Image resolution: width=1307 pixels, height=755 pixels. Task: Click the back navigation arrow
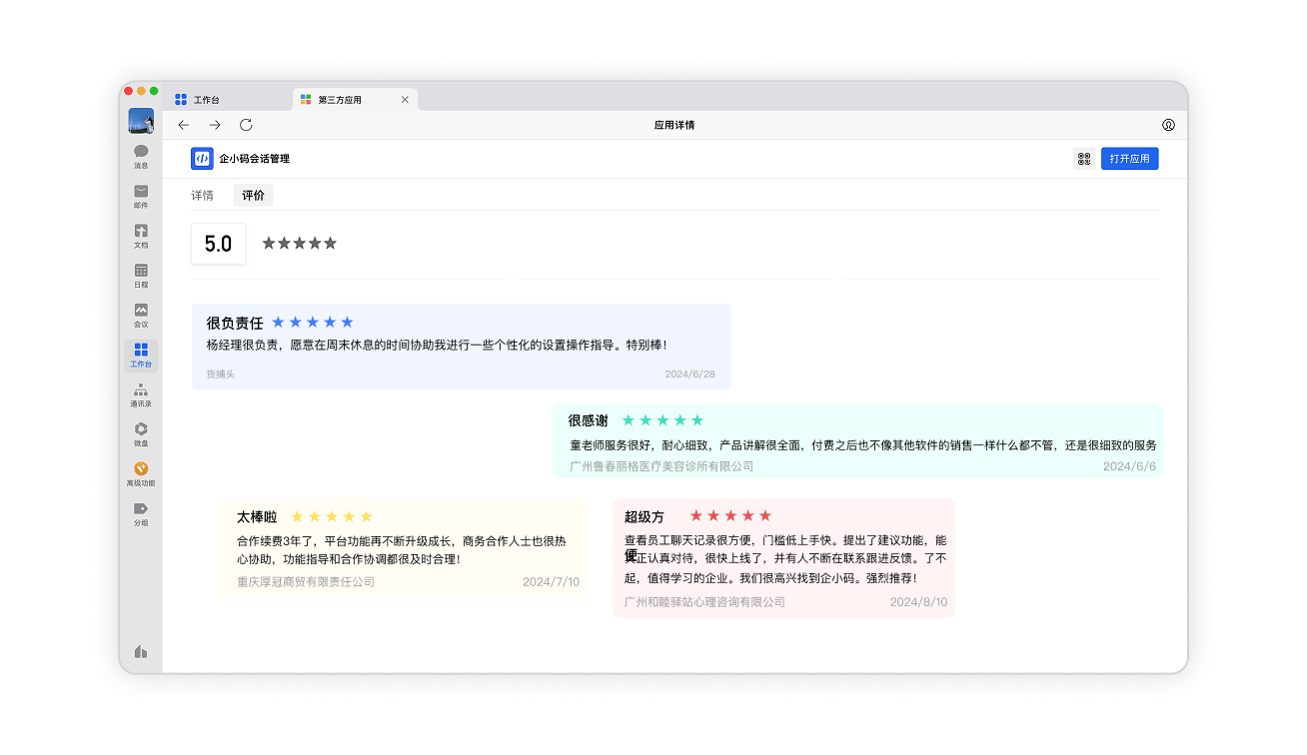click(184, 125)
